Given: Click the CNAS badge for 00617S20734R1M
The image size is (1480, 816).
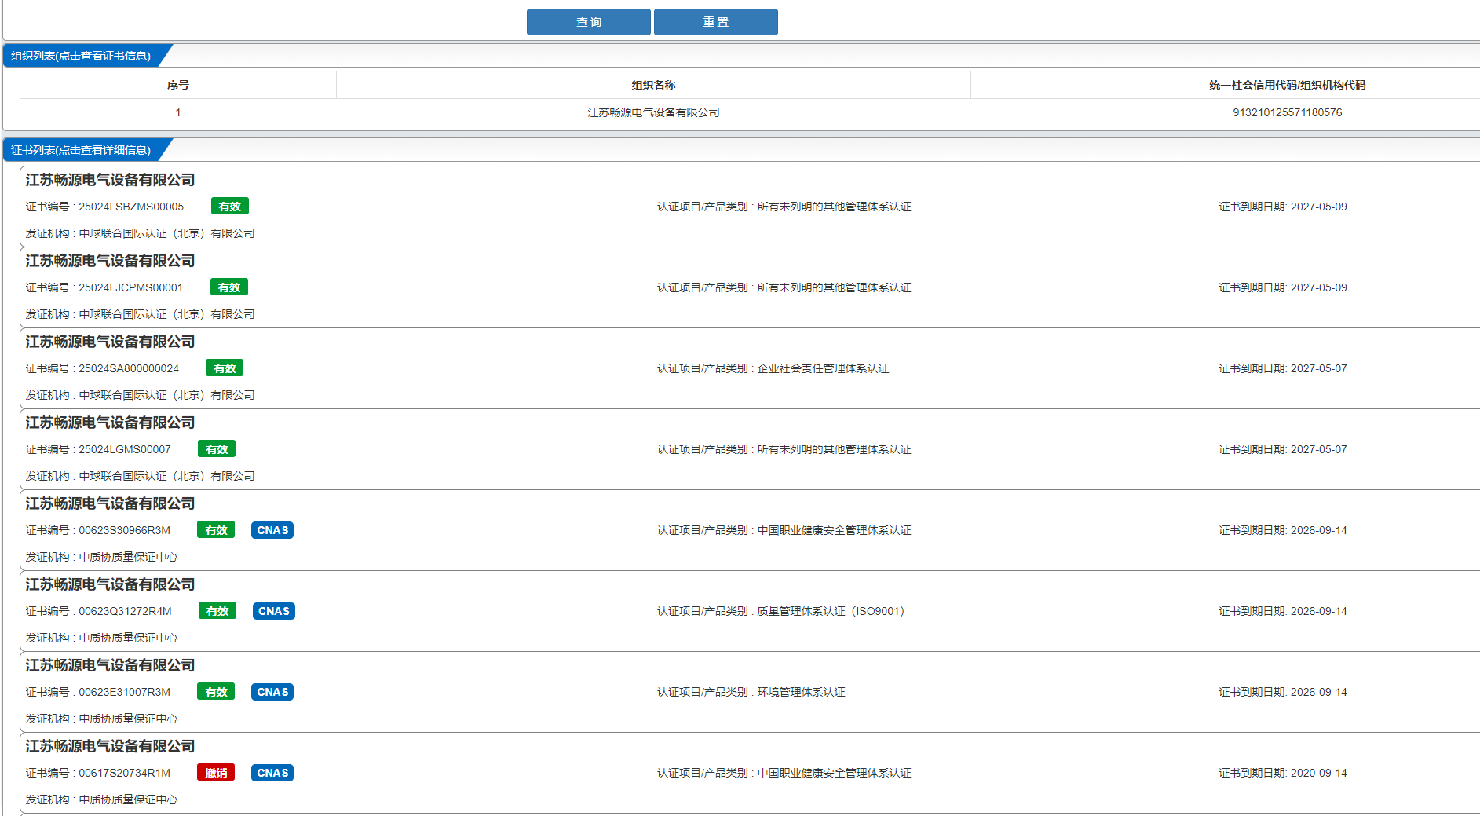Looking at the screenshot, I should (x=272, y=773).
